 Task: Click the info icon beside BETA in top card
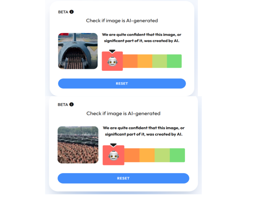(x=71, y=12)
